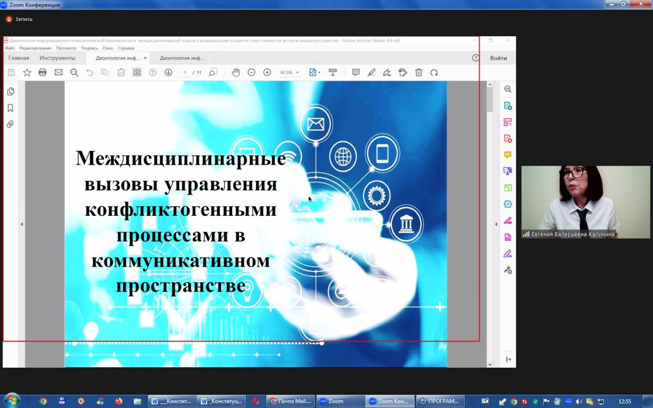The width and height of the screenshot is (653, 408).
Task: Go to next page with down arrow
Action: click(168, 72)
